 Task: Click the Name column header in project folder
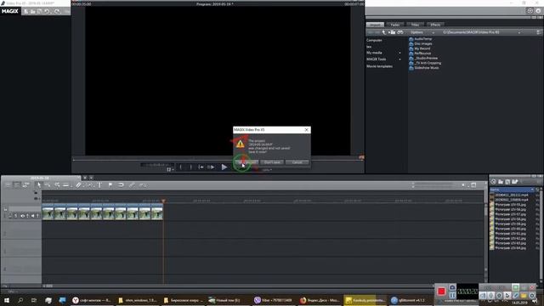512,190
